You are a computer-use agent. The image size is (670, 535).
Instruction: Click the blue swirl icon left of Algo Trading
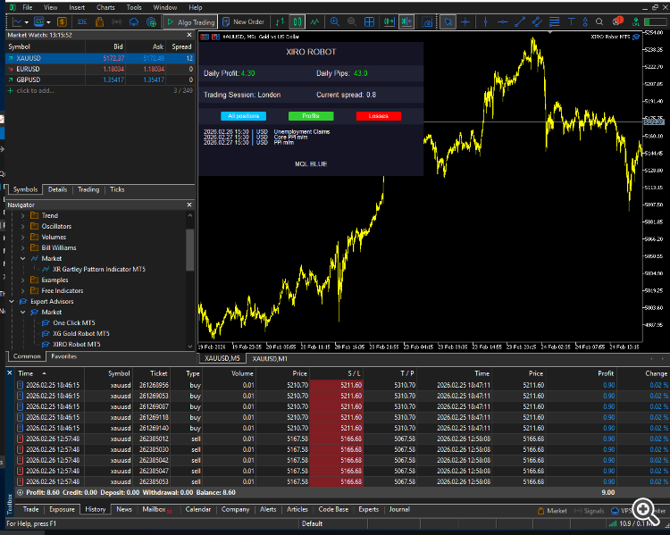(151, 21)
